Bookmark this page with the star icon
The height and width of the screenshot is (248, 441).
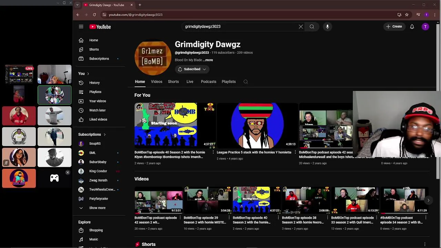tap(407, 14)
